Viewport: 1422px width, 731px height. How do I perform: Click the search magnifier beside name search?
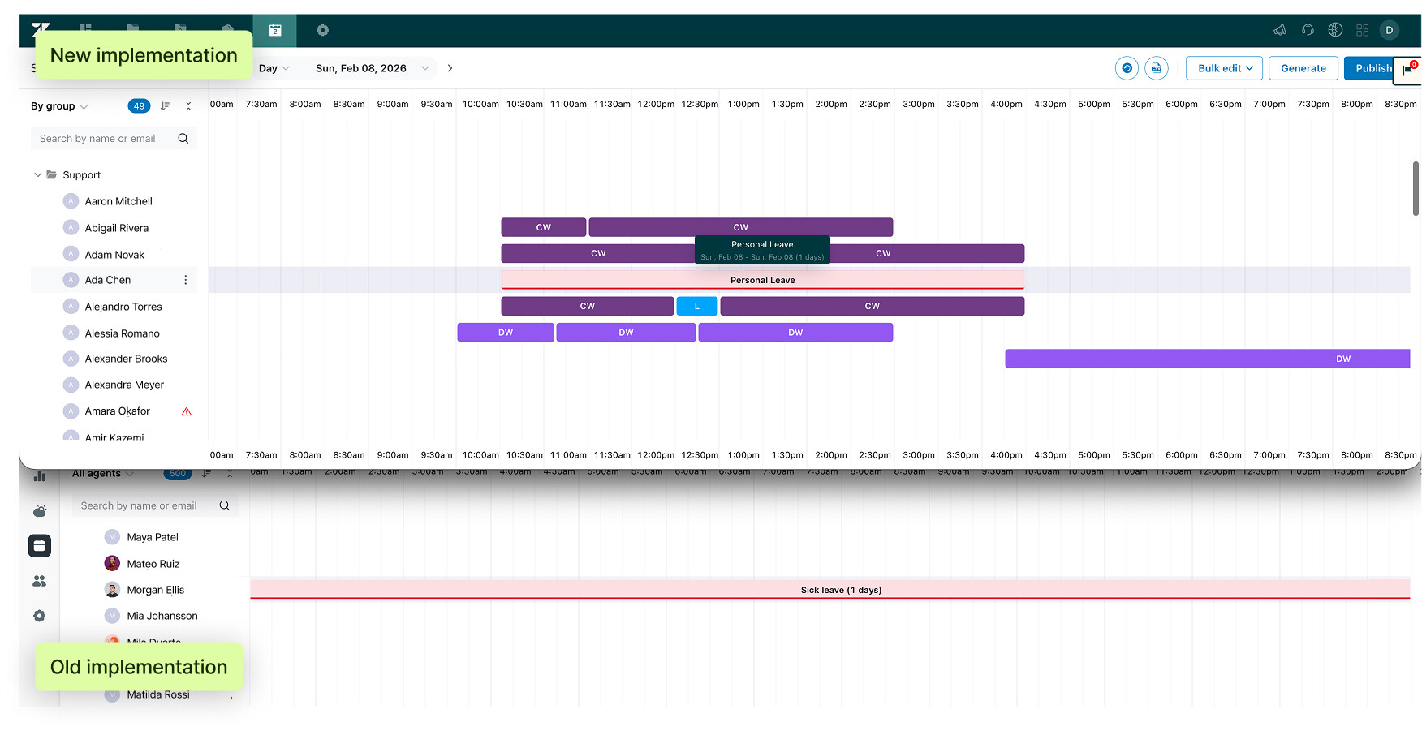point(183,139)
